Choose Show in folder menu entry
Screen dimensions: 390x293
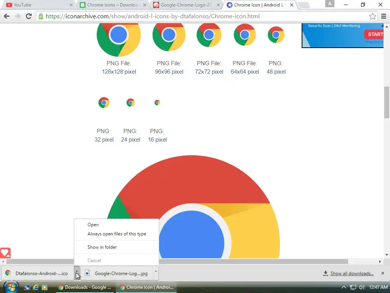[x=117, y=247]
